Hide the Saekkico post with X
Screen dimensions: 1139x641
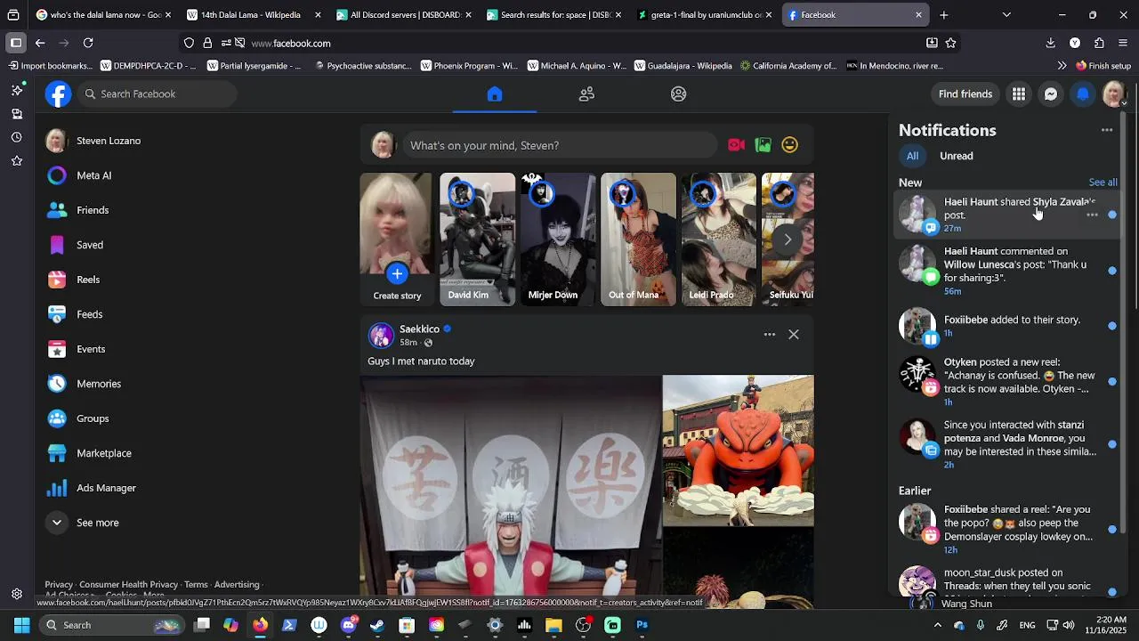pos(794,335)
